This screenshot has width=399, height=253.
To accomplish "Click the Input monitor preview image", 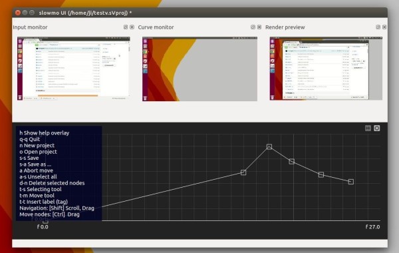I will [x=74, y=69].
